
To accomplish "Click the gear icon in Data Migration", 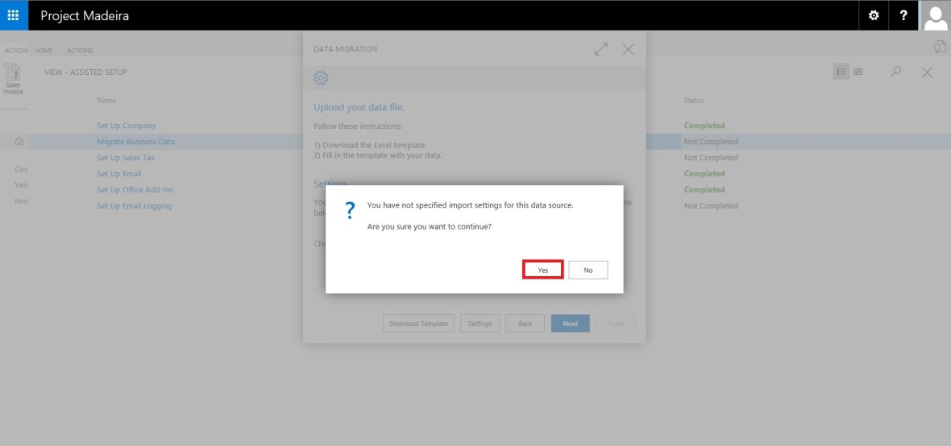I will pos(321,77).
